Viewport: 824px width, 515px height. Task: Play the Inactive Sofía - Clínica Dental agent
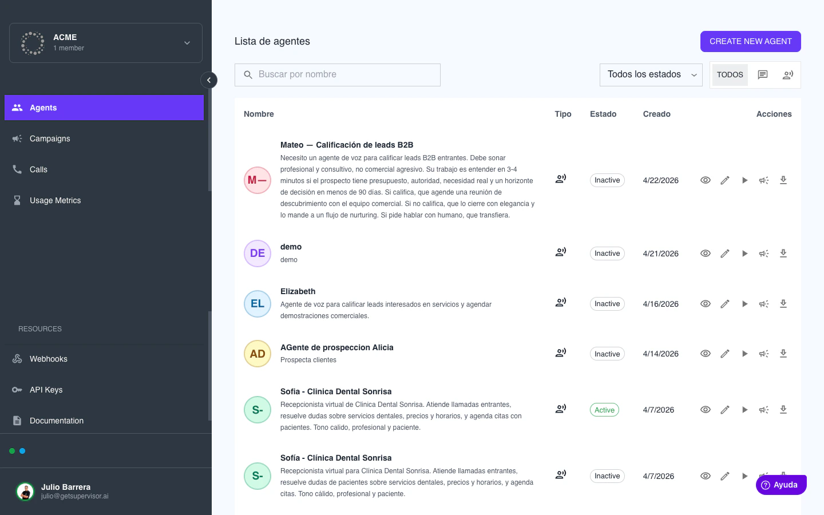[744, 476]
